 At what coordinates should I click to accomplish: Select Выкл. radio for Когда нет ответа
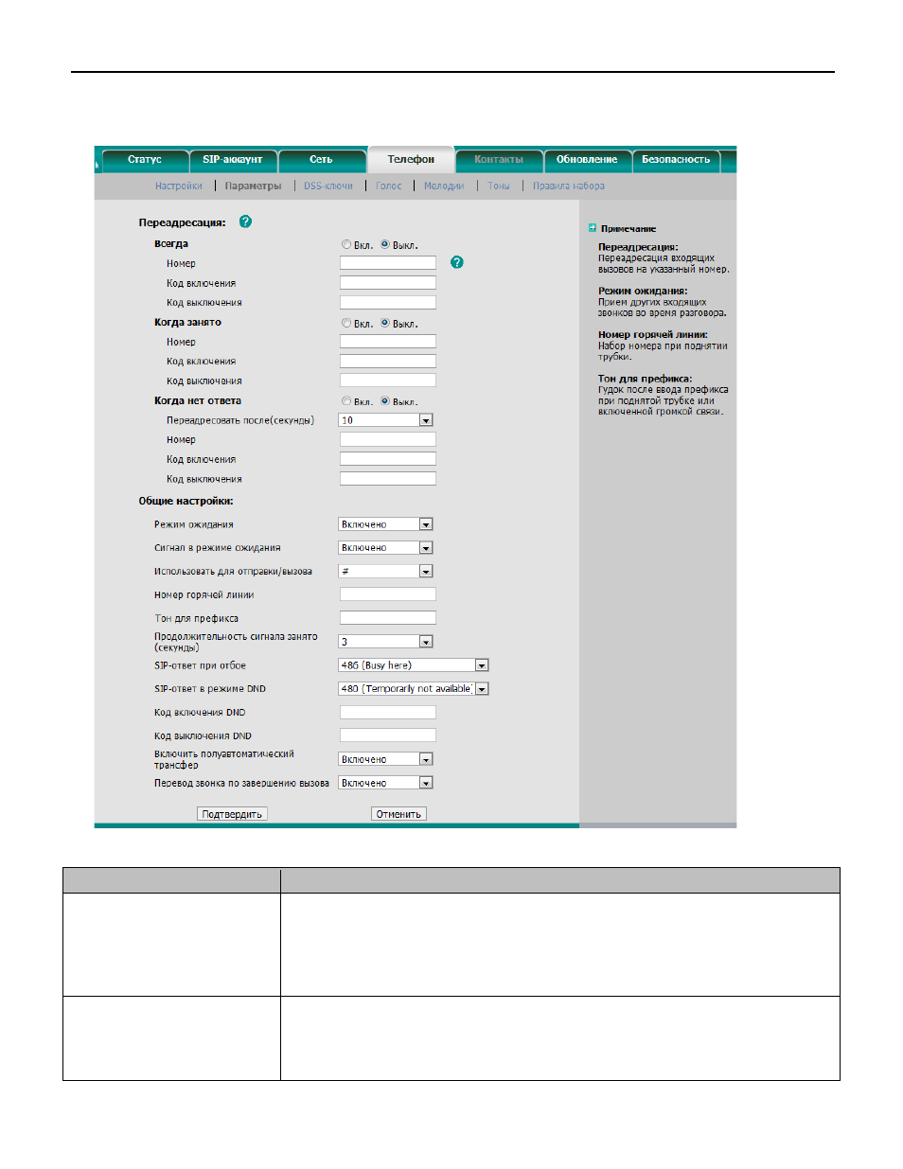385,401
